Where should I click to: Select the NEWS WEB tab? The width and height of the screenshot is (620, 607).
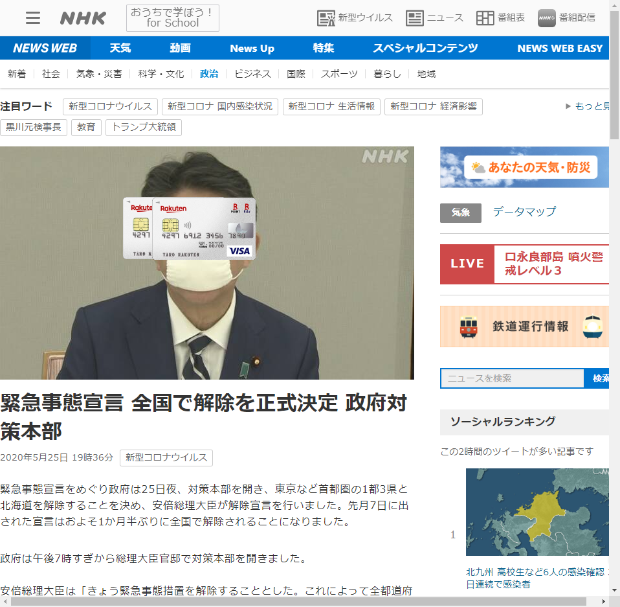[45, 48]
